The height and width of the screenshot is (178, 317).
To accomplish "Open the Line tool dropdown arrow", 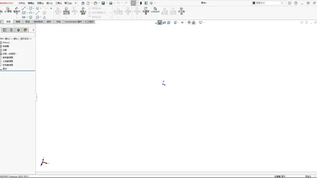I will tap(27, 9).
